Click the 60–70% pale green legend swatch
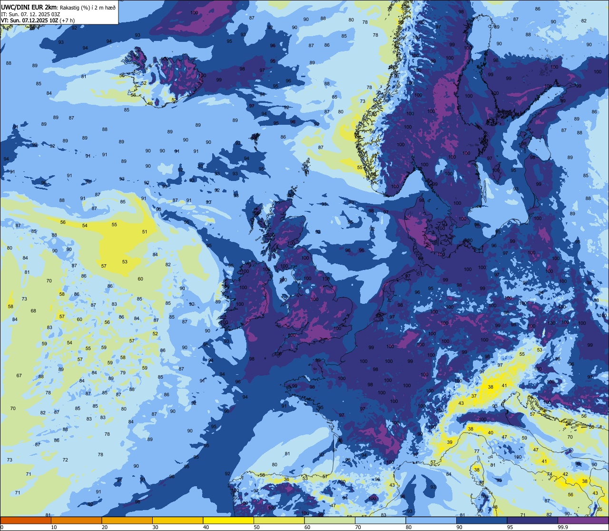This screenshot has height=531, width=609. pyautogui.click(x=329, y=520)
